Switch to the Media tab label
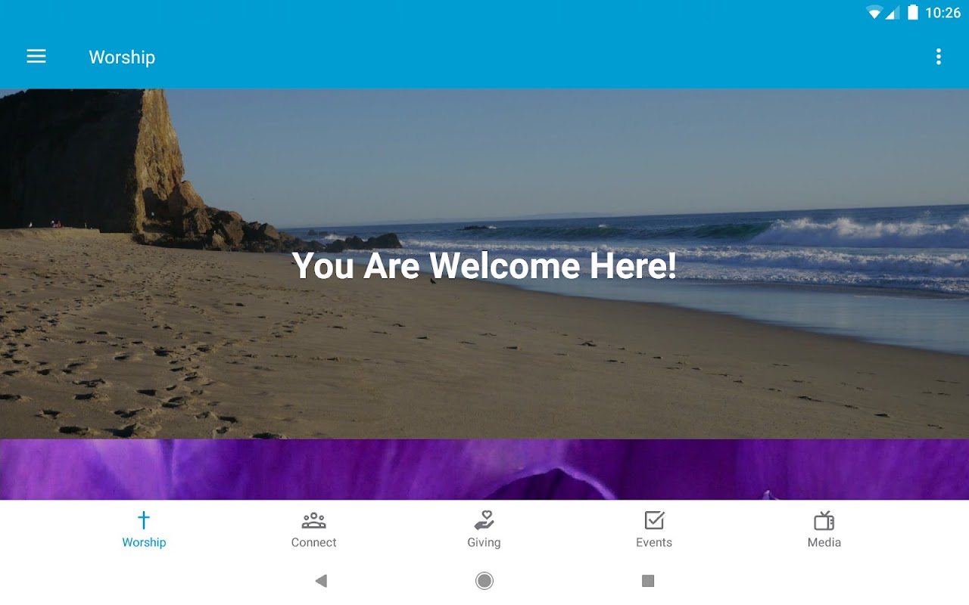The height and width of the screenshot is (605, 969). (x=824, y=542)
